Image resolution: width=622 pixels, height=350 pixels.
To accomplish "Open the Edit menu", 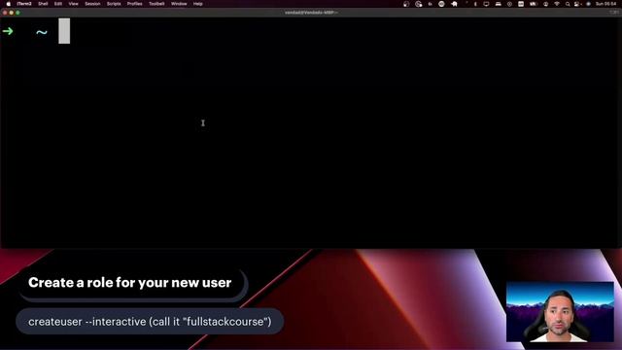I will pyautogui.click(x=58, y=4).
